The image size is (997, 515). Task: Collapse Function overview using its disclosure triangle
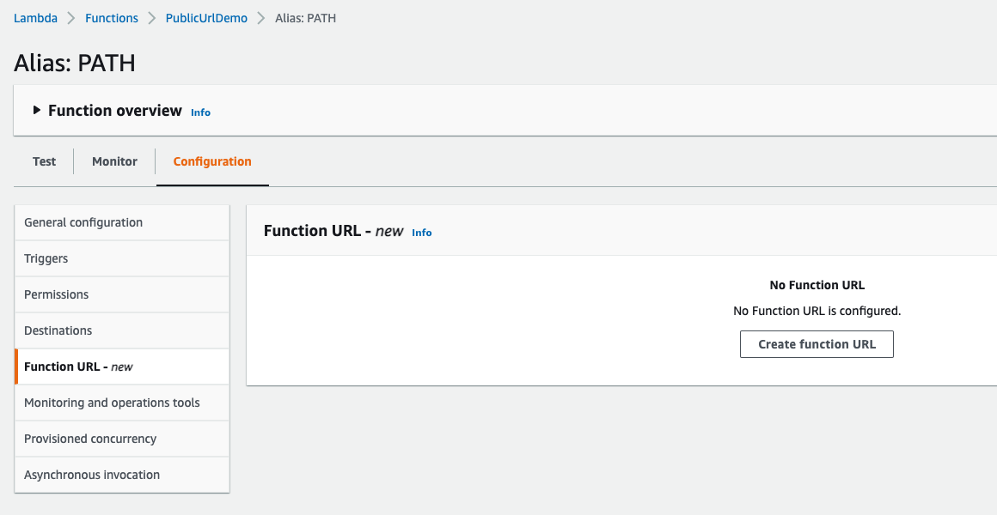pyautogui.click(x=38, y=111)
